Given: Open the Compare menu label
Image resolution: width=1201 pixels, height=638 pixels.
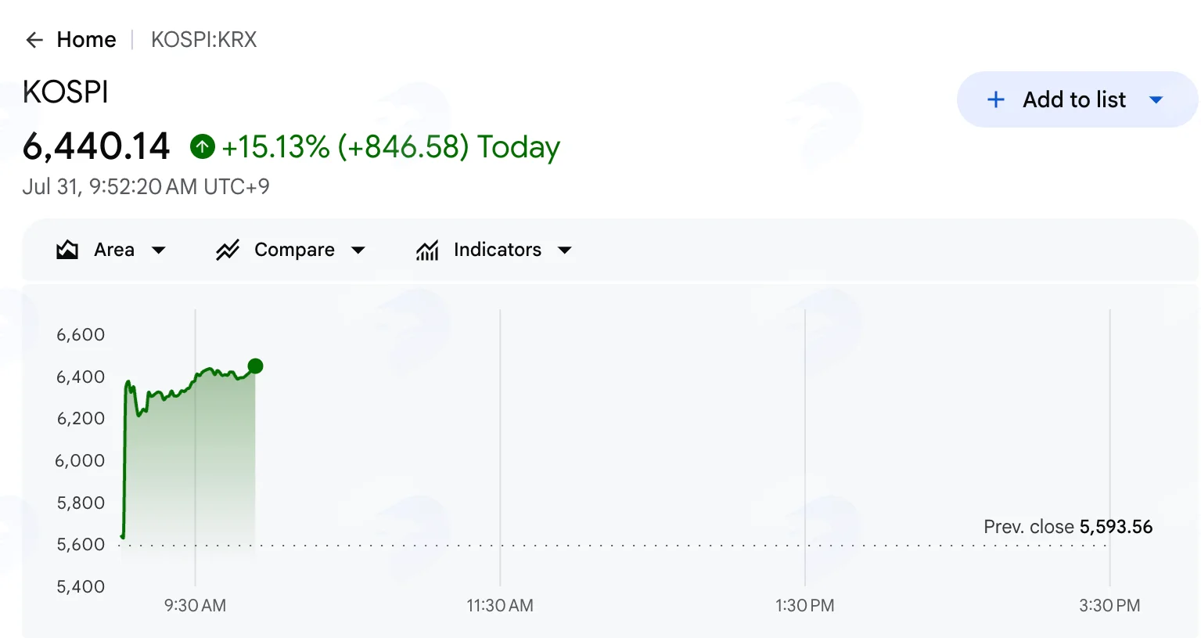Looking at the screenshot, I should coord(294,250).
